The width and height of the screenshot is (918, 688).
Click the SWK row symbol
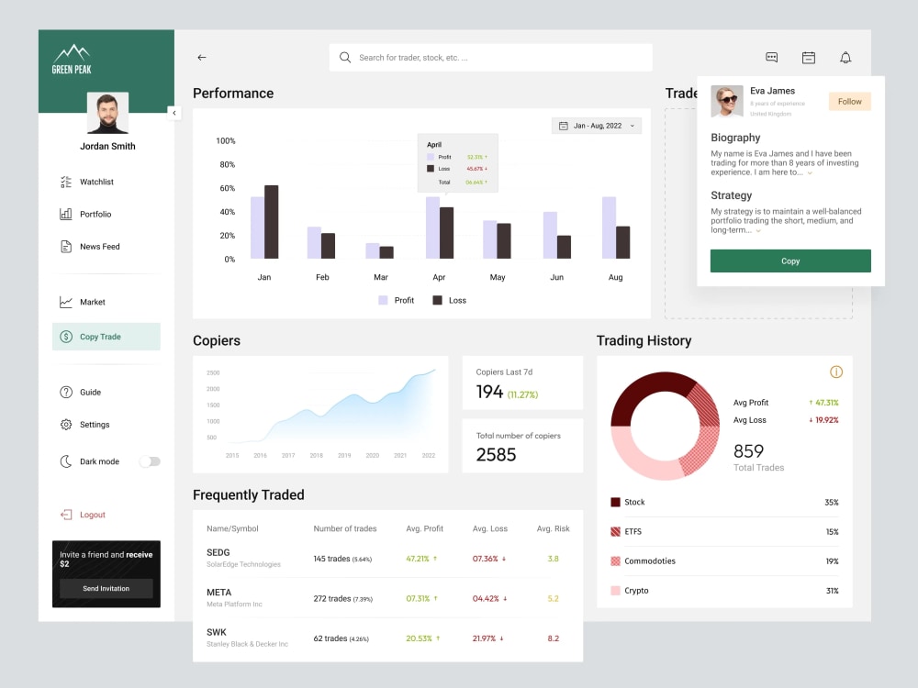[x=216, y=632]
